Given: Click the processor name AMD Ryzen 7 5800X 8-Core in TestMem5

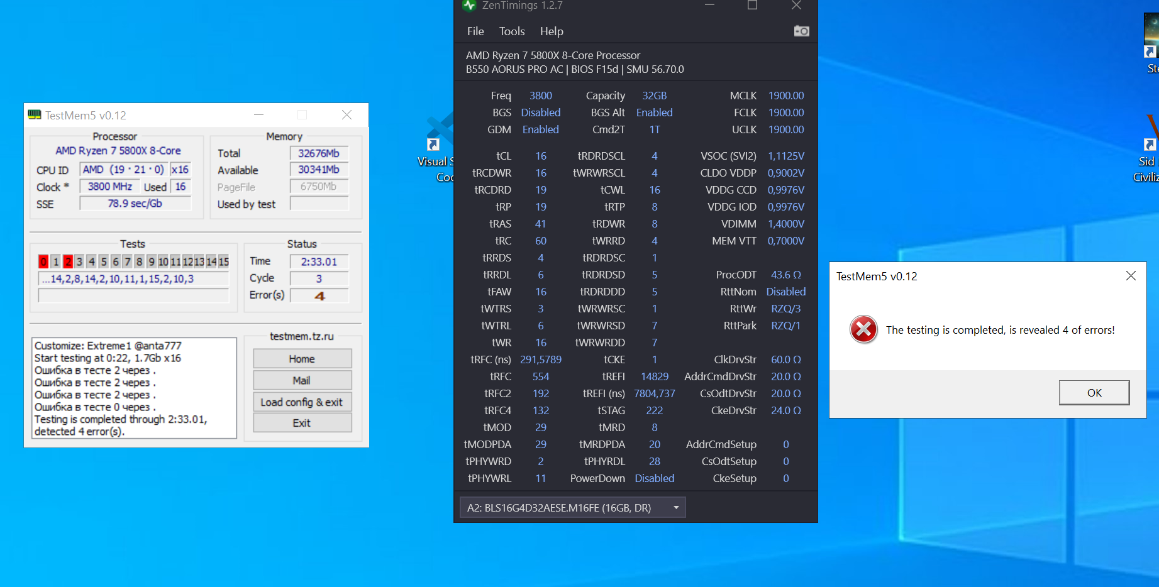Looking at the screenshot, I should pos(118,151).
